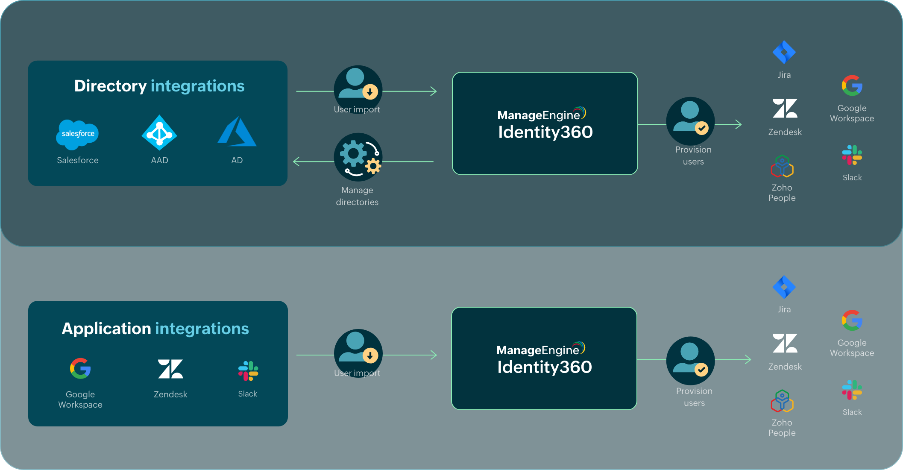Screen dimensions: 903x470
Task: Click the Manage directories gears icon
Action: click(x=358, y=157)
